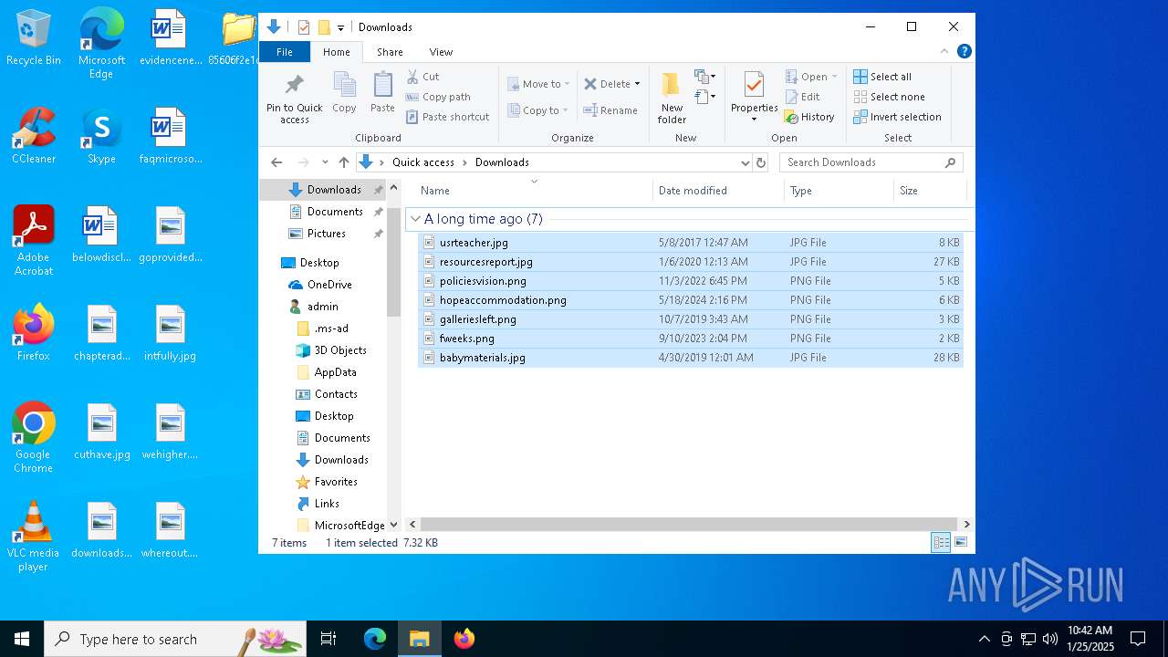Open the Recycle Bin desktop icon
The width and height of the screenshot is (1168, 657).
coord(33,38)
